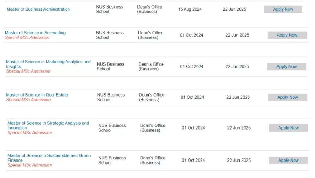Select 22 Jun 2025 closing date for MBA
315x178 pixels.
tap(234, 9)
